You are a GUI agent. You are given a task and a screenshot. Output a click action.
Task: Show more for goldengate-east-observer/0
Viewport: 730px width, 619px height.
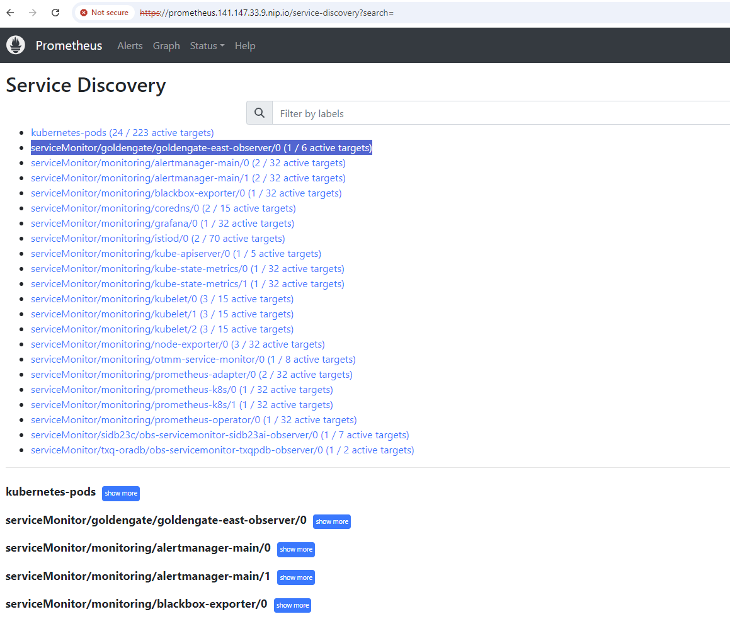tap(331, 521)
